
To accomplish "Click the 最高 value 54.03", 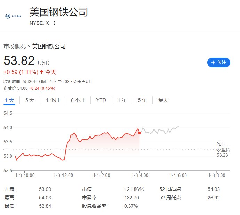I will (x=45, y=198).
